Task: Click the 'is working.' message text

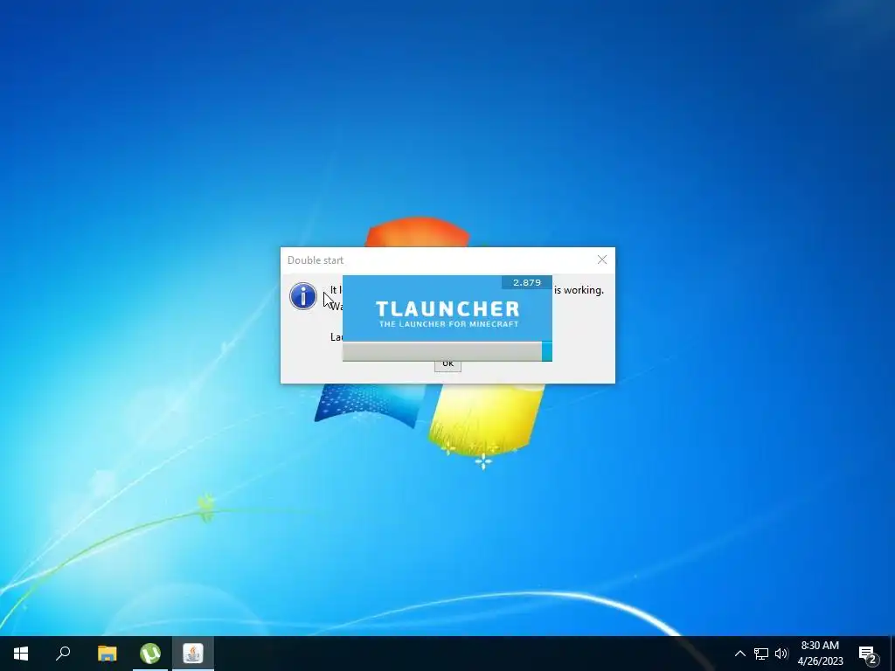Action: [579, 290]
